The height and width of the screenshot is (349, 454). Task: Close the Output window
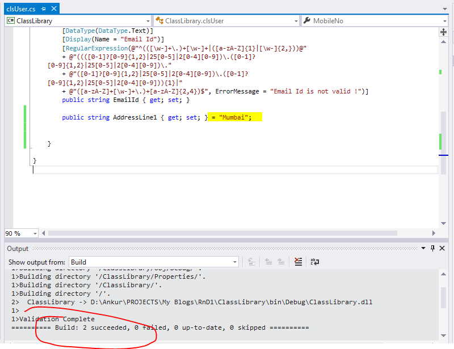pyautogui.click(x=442, y=248)
